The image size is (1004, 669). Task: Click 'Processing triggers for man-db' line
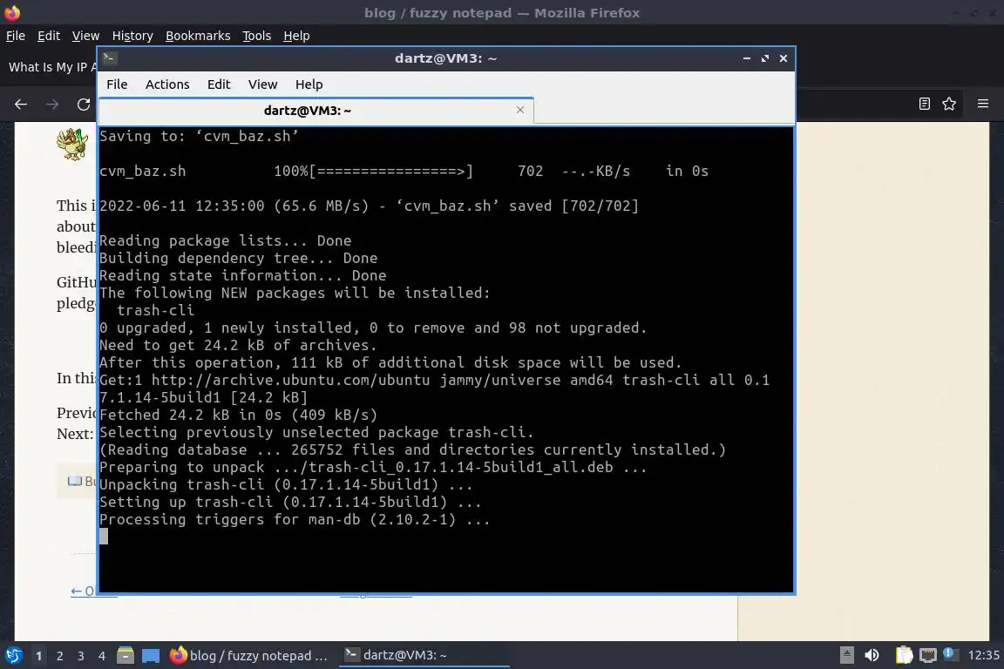295,519
